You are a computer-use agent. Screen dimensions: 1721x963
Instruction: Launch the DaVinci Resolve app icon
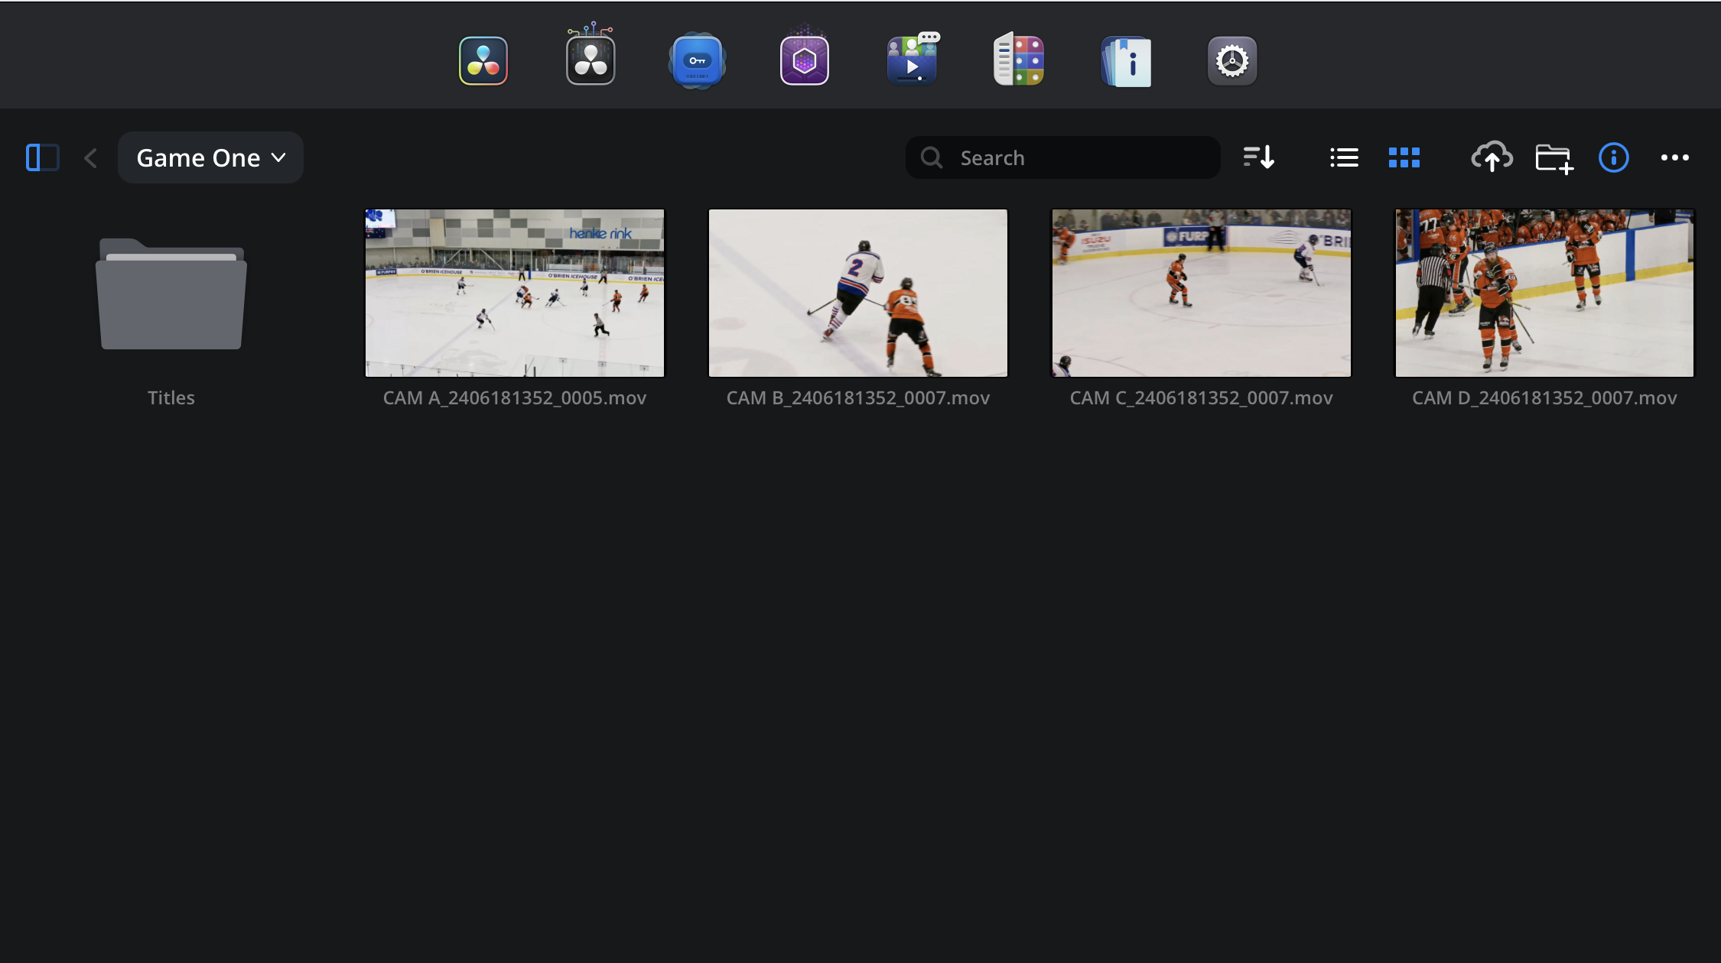[483, 60]
